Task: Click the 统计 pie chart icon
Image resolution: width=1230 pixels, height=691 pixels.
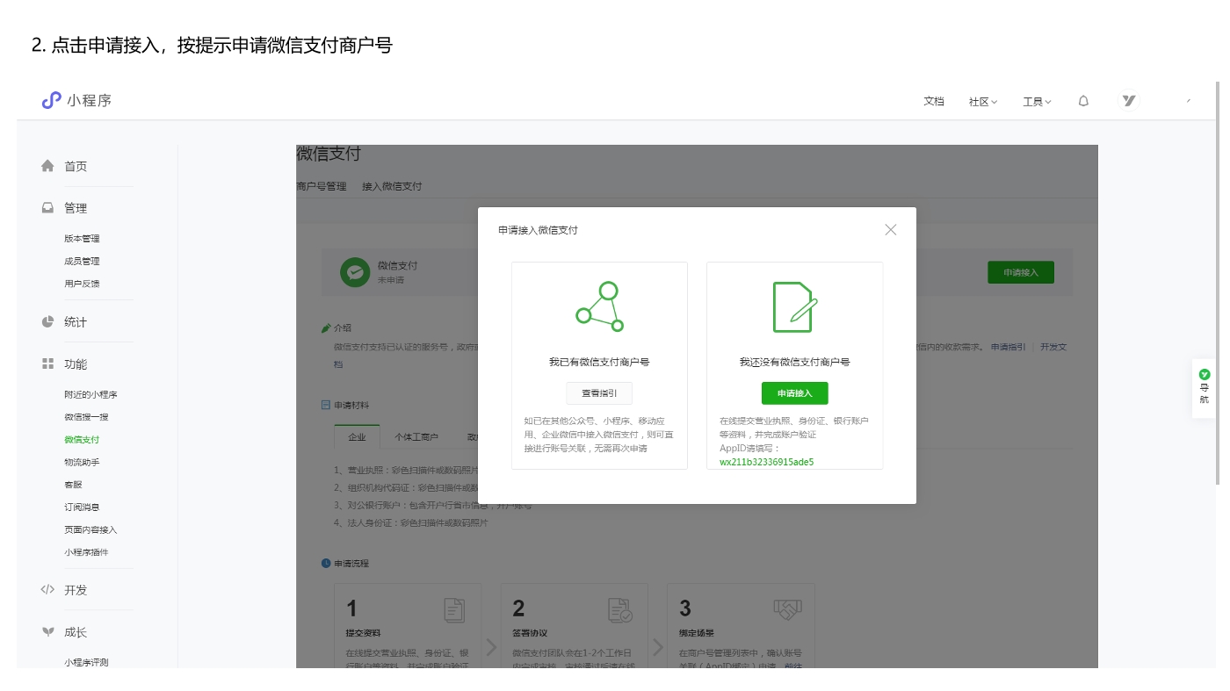Action: (x=47, y=321)
